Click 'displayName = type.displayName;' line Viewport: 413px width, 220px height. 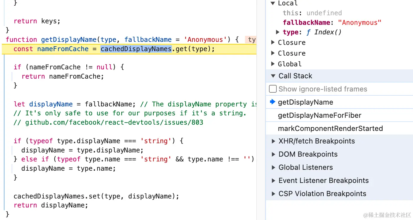(x=82, y=150)
